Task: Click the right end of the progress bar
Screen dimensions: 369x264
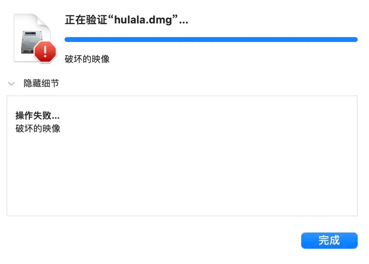Action: point(355,40)
